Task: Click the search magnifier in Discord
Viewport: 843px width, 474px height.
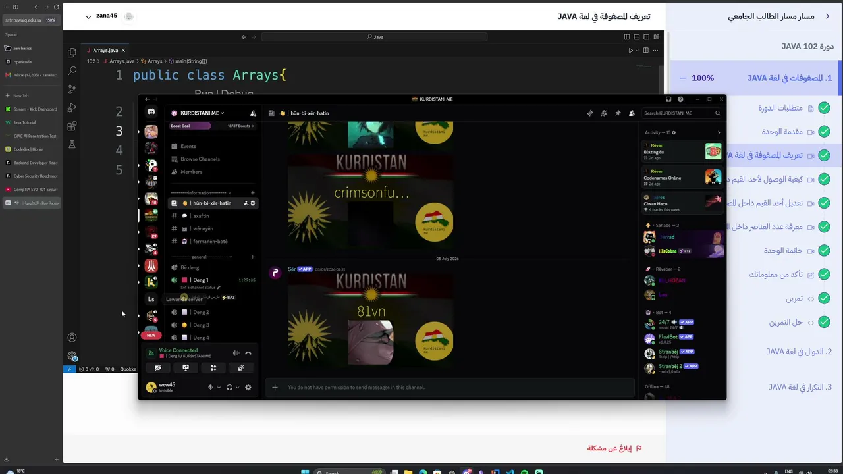Action: coord(717,113)
